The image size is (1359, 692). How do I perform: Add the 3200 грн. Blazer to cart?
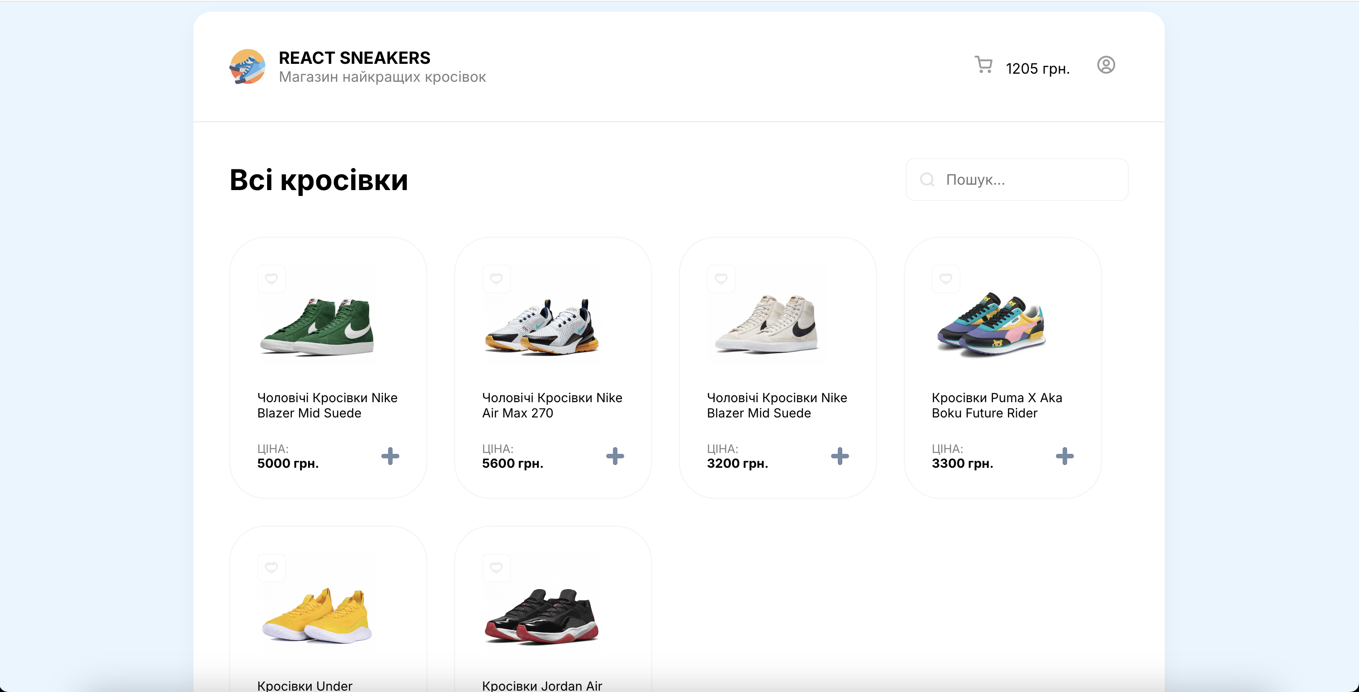(x=839, y=456)
